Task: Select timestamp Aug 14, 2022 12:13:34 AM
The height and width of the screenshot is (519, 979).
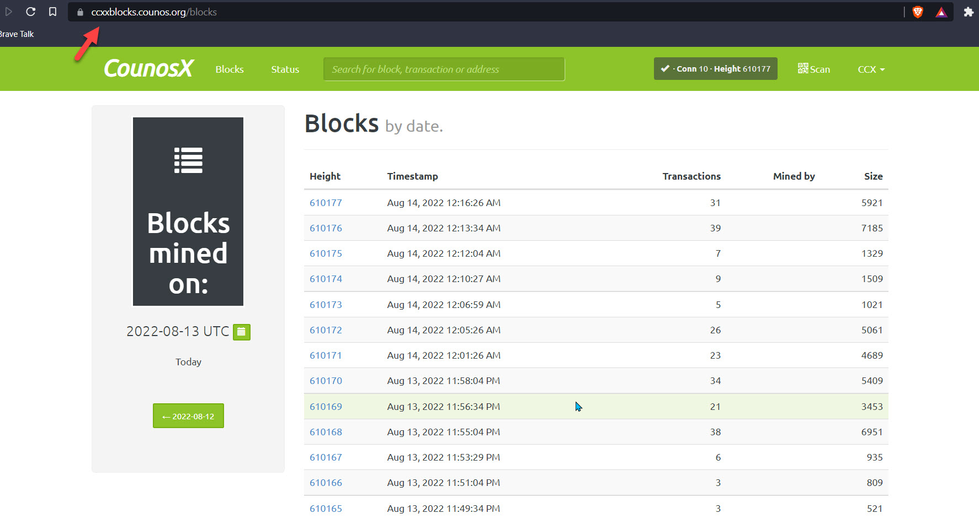Action: [444, 228]
